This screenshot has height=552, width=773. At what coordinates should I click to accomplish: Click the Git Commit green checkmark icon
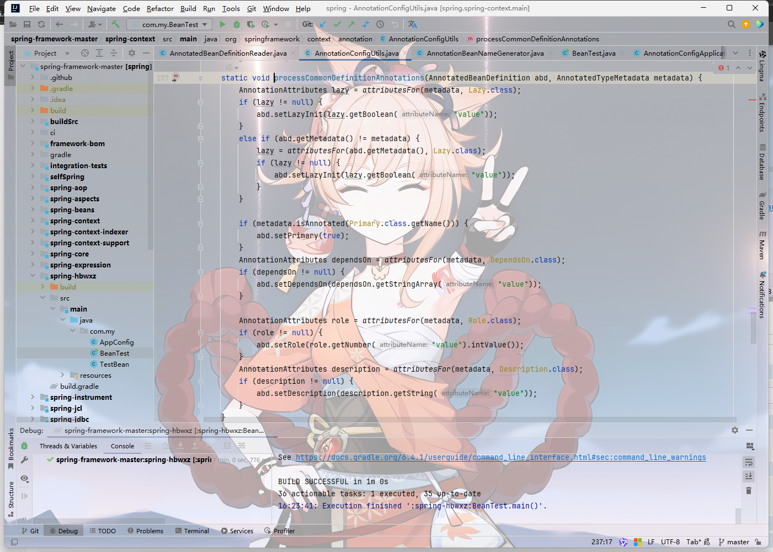coord(337,24)
